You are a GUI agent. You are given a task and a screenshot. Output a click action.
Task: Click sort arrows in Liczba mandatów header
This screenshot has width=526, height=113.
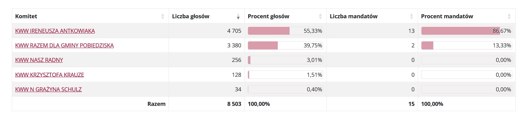[x=412, y=16]
